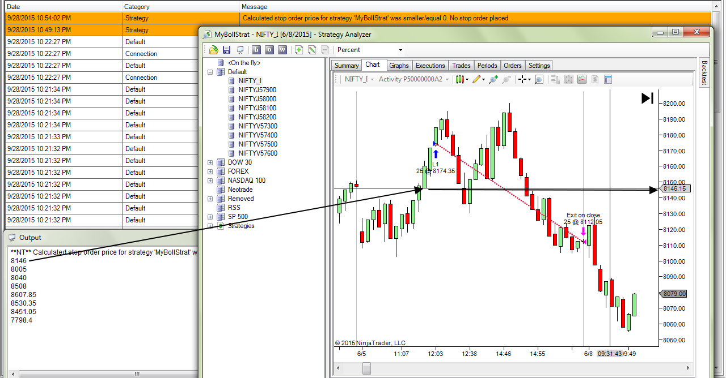726x378 pixels.
Task: Open the Settings tab
Action: point(539,66)
